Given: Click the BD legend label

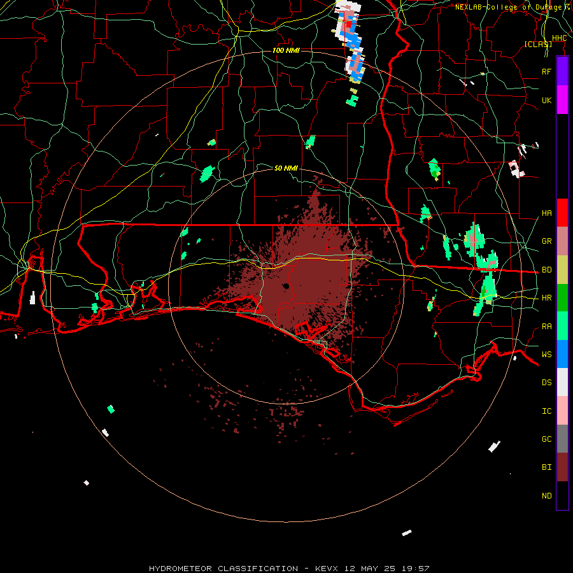Looking at the screenshot, I should [546, 270].
